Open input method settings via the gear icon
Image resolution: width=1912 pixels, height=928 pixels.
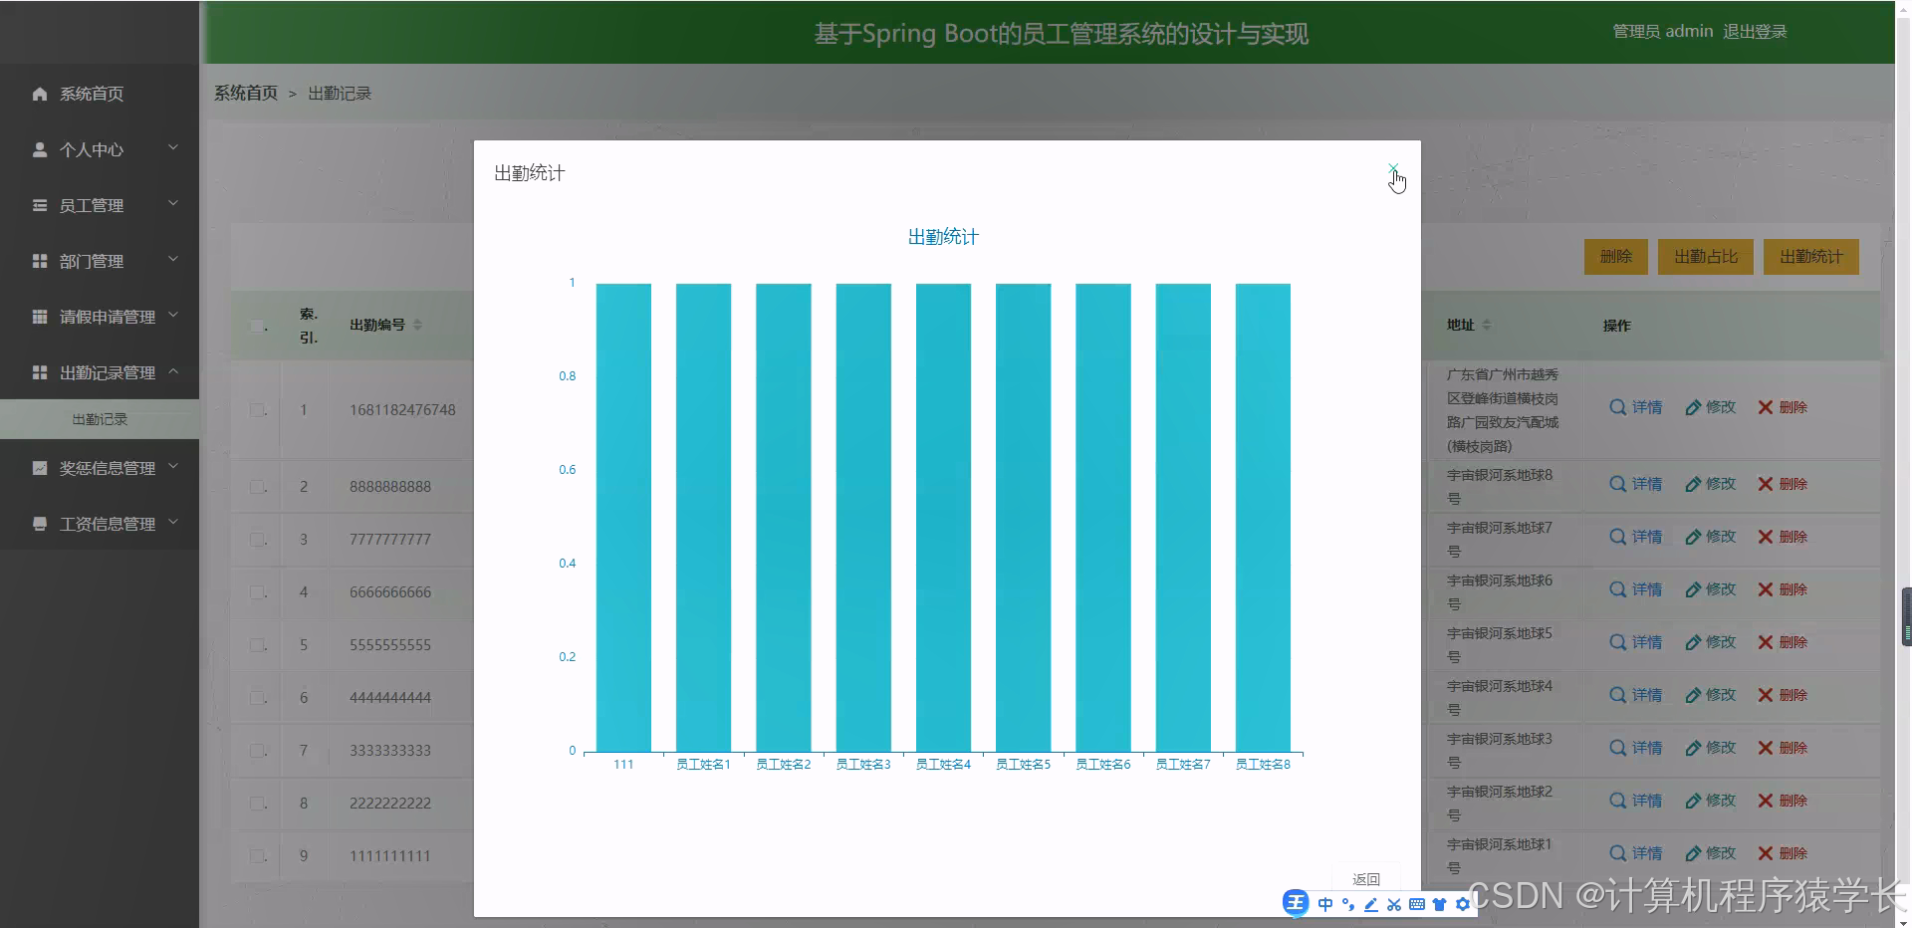tap(1462, 904)
